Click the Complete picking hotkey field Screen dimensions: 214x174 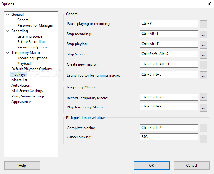pos(169,128)
